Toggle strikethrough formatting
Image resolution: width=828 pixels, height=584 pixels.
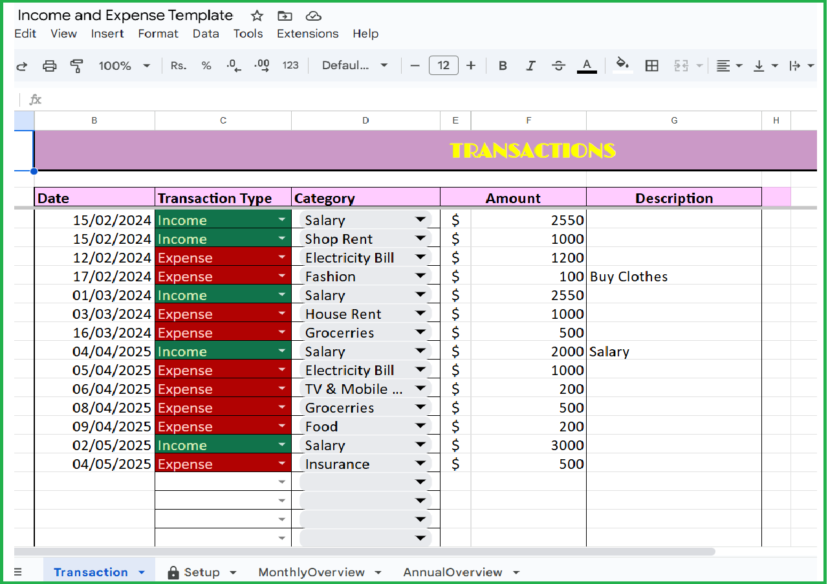(558, 65)
